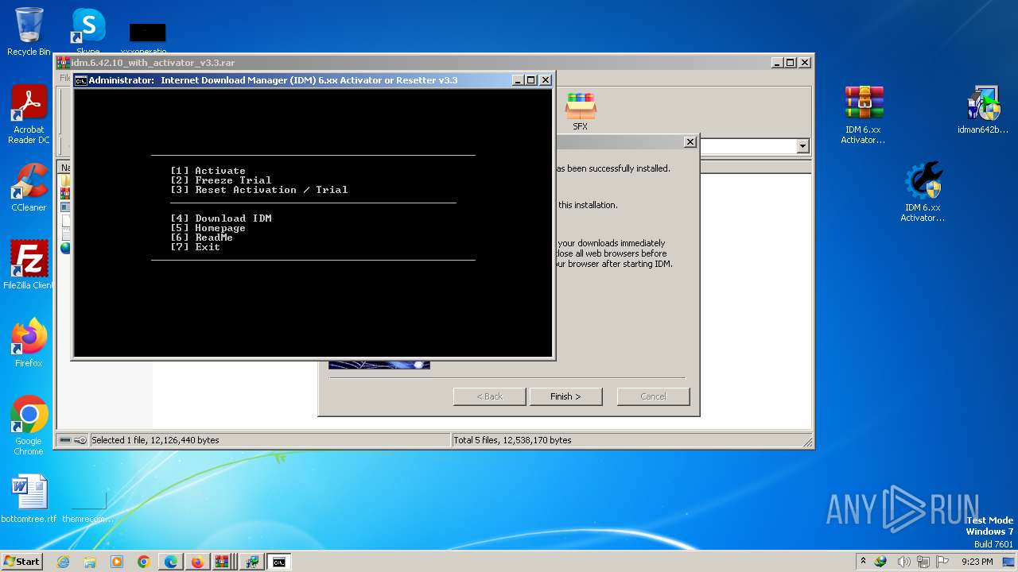This screenshot has width=1018, height=572.
Task: Switch to the command prompt taskbar button
Action: click(279, 562)
